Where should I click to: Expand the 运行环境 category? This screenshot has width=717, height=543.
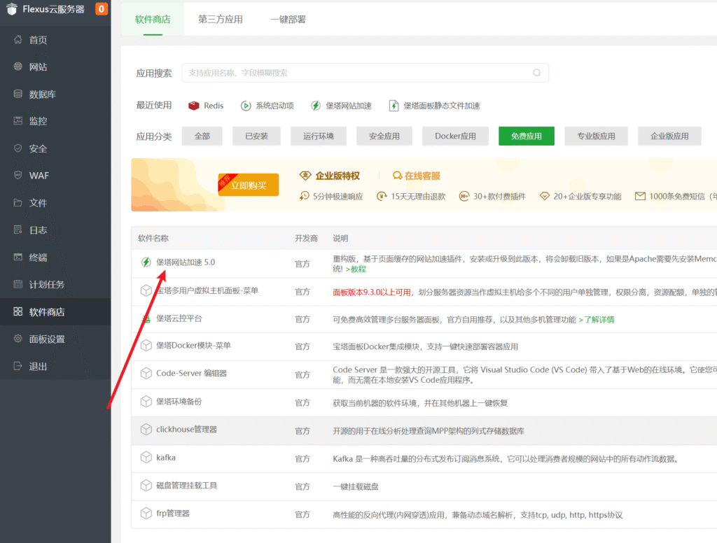tap(319, 136)
